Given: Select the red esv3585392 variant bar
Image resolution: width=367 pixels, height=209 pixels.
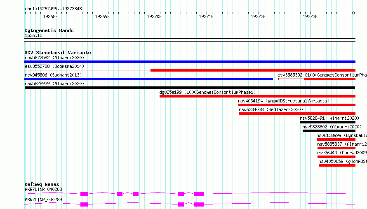Looking at the screenshot, I should [x=329, y=79].
